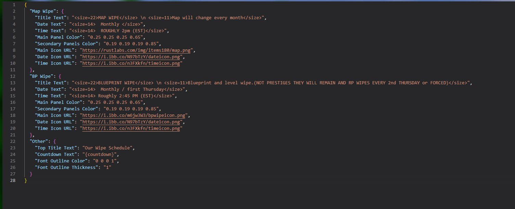The height and width of the screenshot is (209, 515).
Task: Click the opening curly brace on line 1
Action: [26, 4]
